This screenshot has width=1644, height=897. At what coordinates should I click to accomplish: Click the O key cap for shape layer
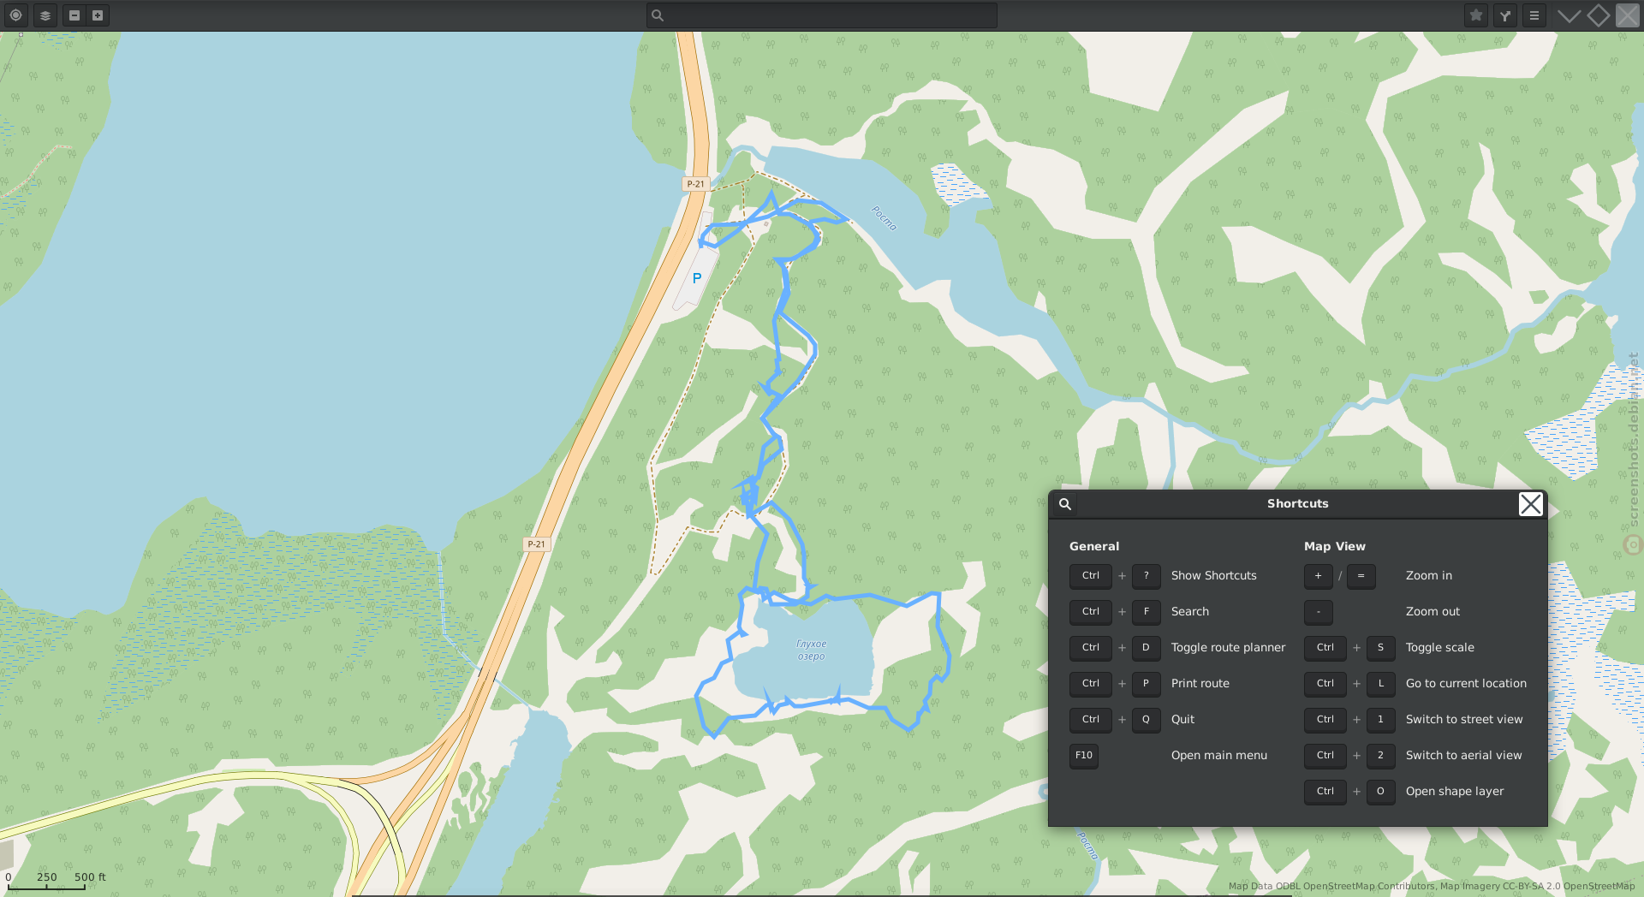1381,792
